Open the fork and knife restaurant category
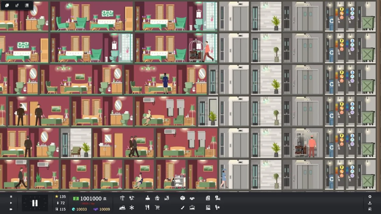381x214 pixels. pyautogui.click(x=148, y=207)
